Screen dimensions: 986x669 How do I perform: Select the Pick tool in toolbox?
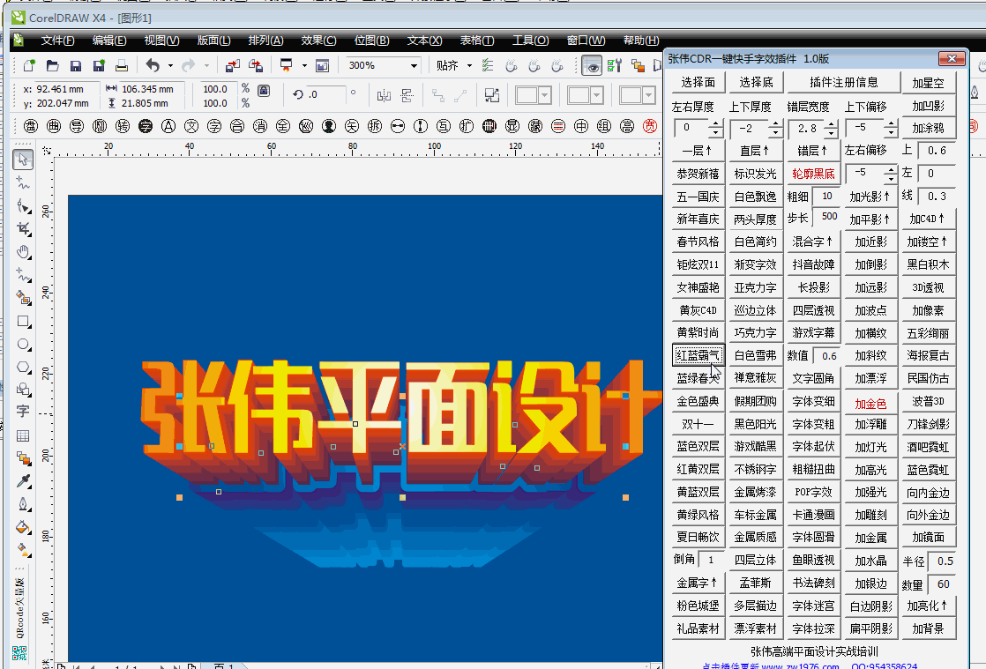pos(23,160)
